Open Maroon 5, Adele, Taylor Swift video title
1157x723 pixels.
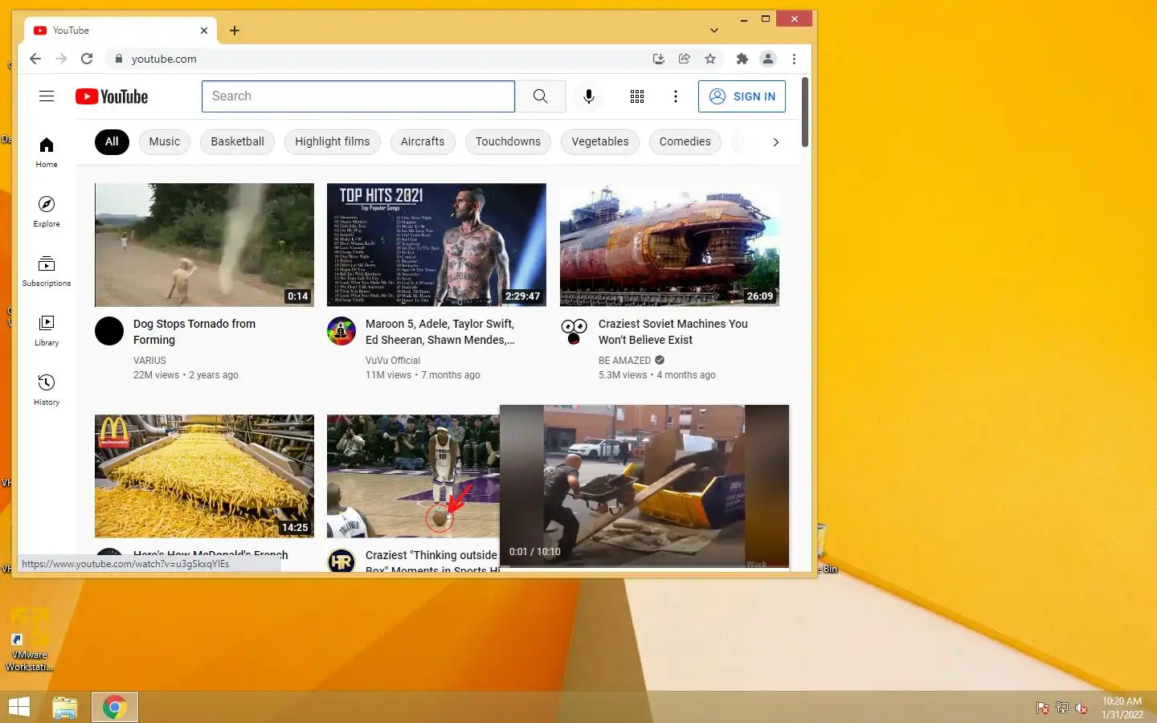coord(440,332)
